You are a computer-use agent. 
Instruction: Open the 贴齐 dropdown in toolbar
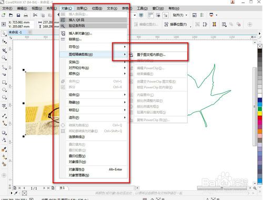pos(180,15)
